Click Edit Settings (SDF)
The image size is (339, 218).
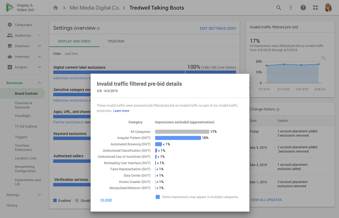(218, 29)
